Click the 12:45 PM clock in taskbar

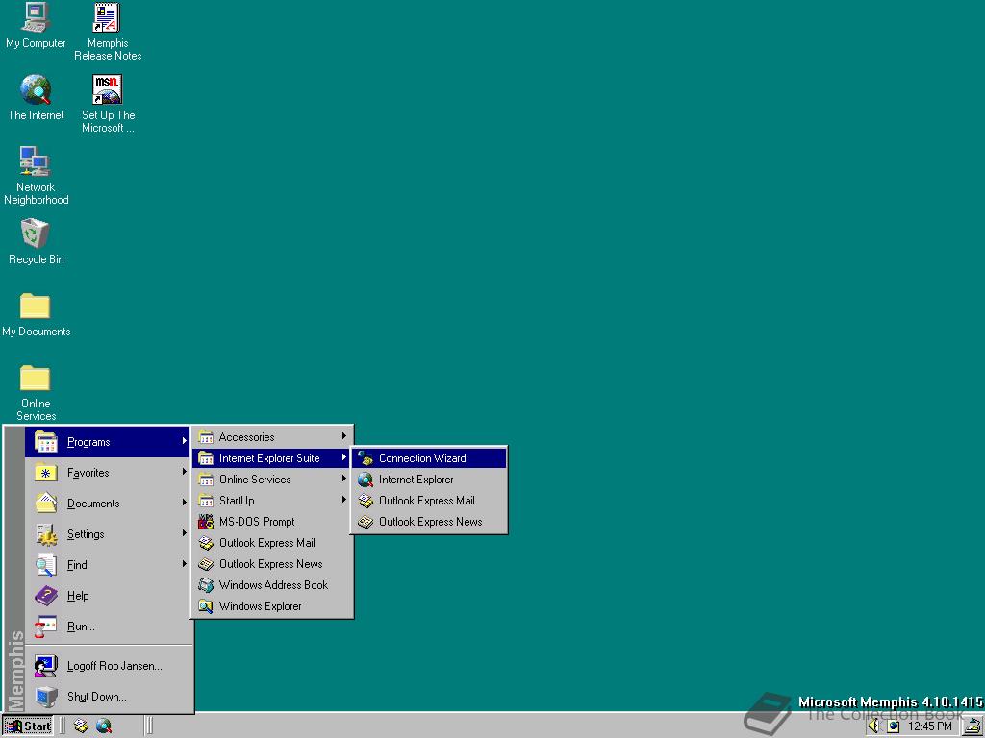click(x=930, y=726)
